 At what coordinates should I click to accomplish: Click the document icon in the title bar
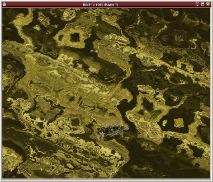(x=4, y=4)
